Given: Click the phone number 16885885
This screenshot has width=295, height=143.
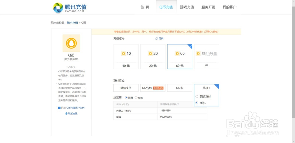Looking at the screenshot, I should (165, 111).
